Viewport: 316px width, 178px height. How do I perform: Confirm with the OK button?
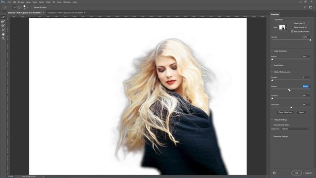[x=297, y=173]
